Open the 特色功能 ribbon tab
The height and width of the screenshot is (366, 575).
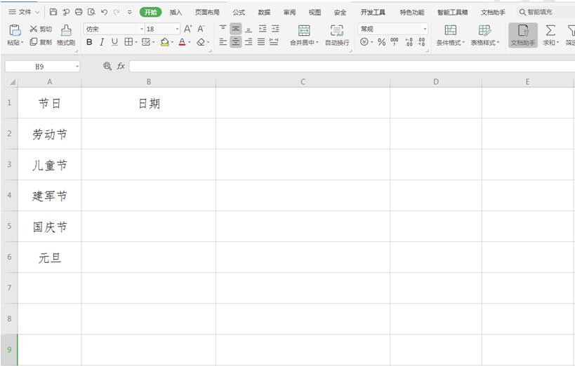pos(412,13)
